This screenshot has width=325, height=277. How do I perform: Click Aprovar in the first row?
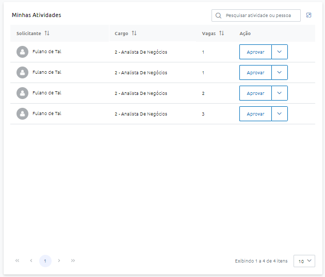(x=255, y=52)
